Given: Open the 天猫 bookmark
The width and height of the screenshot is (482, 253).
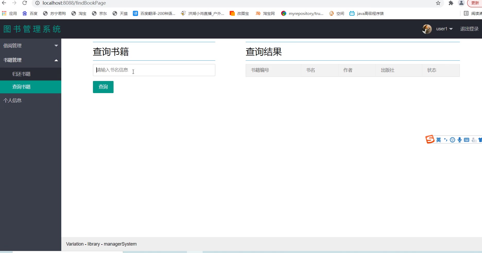Looking at the screenshot, I should (x=120, y=13).
